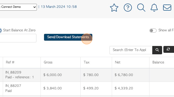The height and width of the screenshot is (97, 174).
Task: View notifications via bell icon
Action: click(x=154, y=8)
